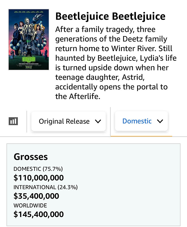This screenshot has width=187, height=227.
Task: Click the Original Release label text
Action: click(64, 121)
